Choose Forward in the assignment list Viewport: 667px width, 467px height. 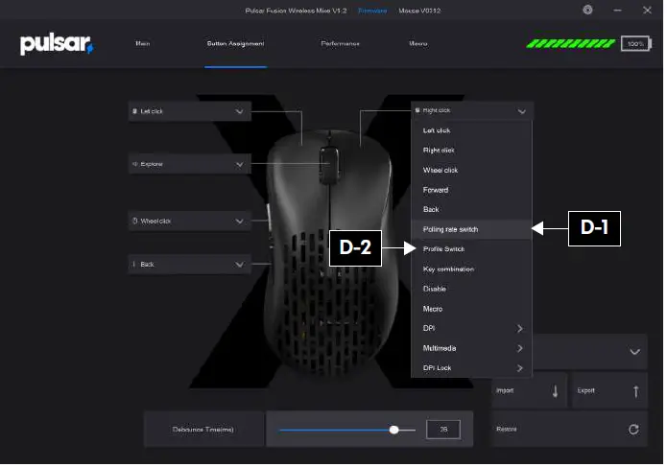(473, 191)
